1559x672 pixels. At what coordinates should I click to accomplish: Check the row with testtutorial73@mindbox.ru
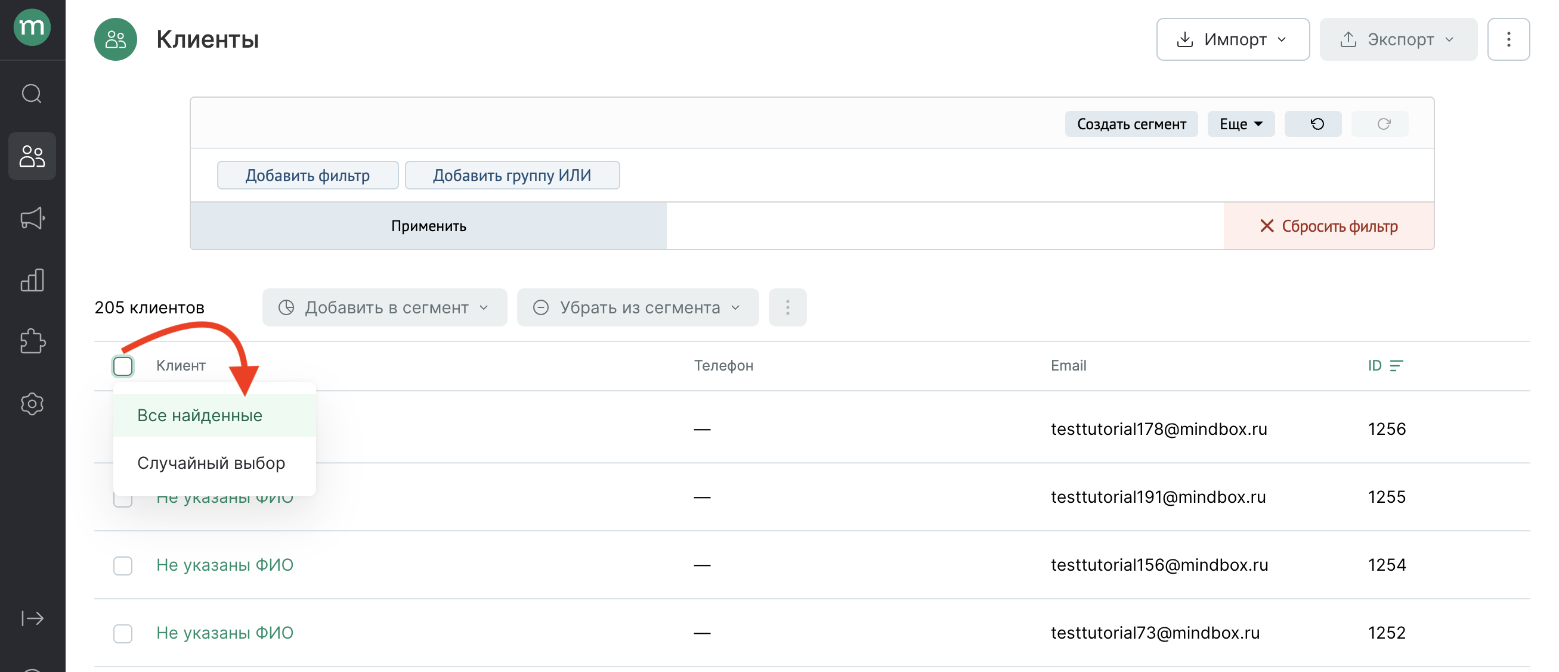click(123, 633)
